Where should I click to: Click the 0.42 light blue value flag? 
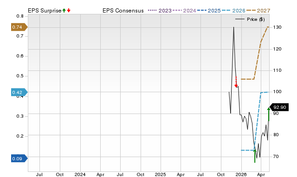(x=19, y=92)
